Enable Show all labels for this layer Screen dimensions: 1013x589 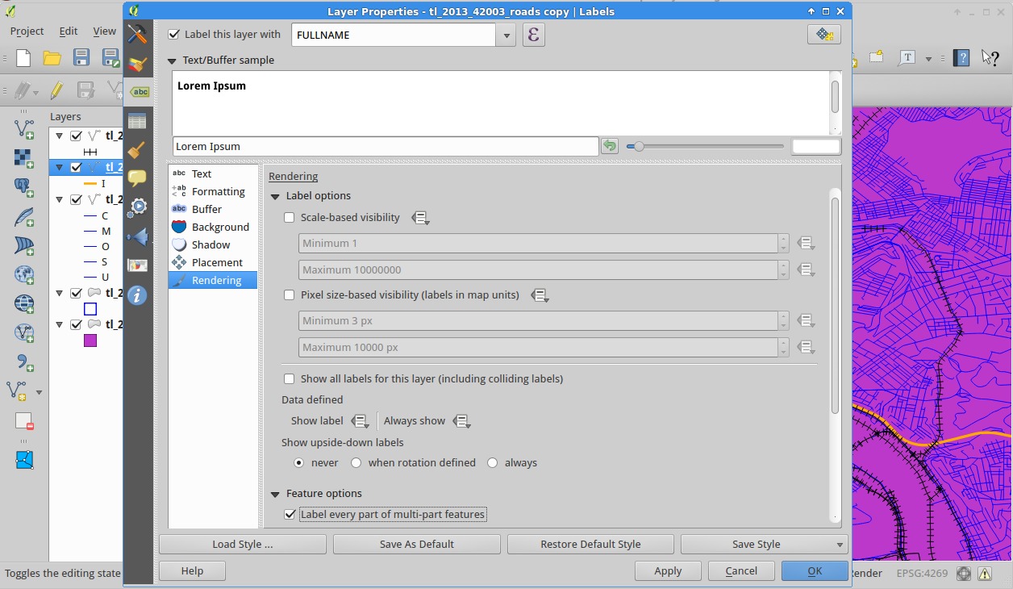290,378
